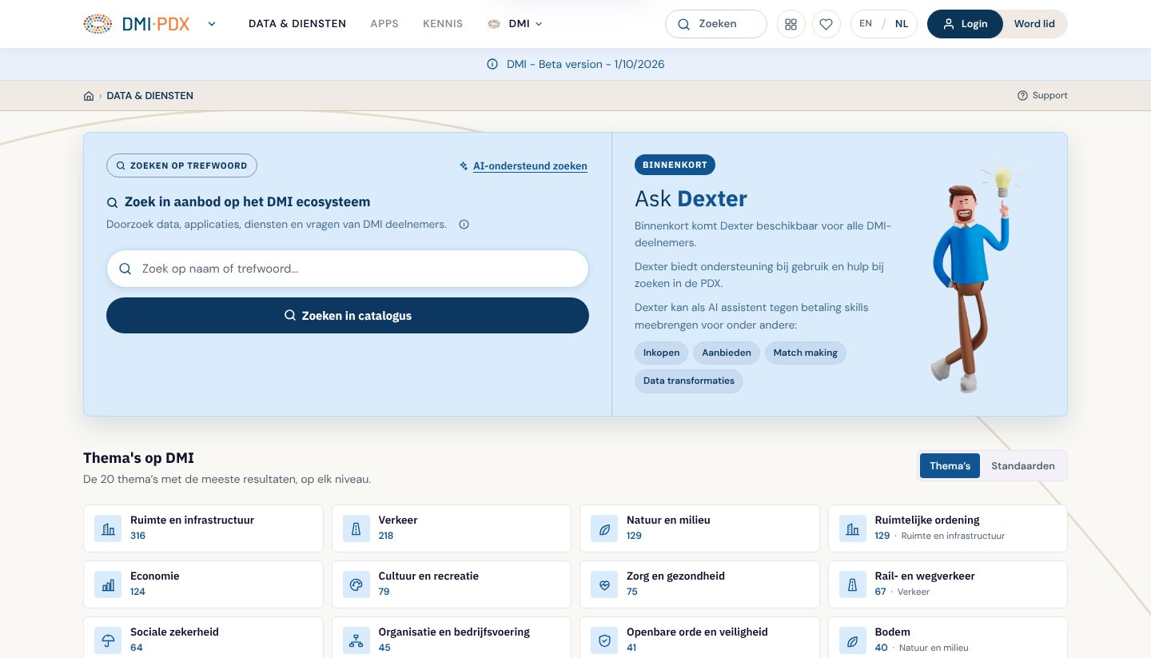This screenshot has width=1151, height=658.
Task: Switch to the Standaarden view
Action: click(1023, 466)
